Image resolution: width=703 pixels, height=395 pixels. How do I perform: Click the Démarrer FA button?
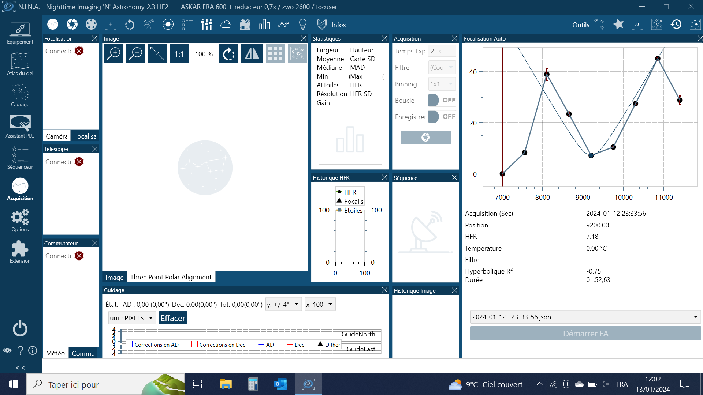(585, 334)
